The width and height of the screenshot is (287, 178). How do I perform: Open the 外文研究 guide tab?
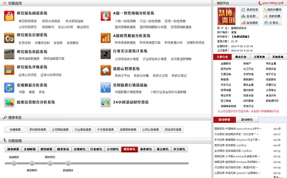(x=179, y=149)
